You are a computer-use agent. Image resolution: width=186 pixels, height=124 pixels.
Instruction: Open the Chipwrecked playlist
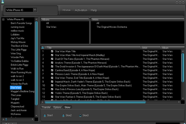(17, 106)
